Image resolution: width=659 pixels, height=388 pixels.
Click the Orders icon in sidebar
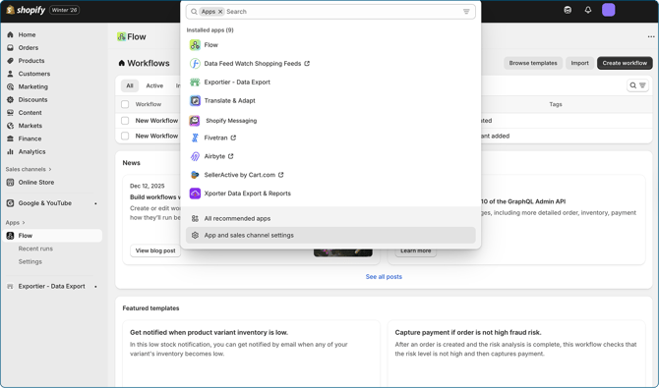coord(11,48)
